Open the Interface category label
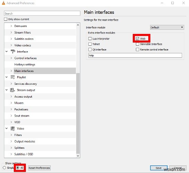Viewport: 189px width, 173px height. click(x=22, y=52)
